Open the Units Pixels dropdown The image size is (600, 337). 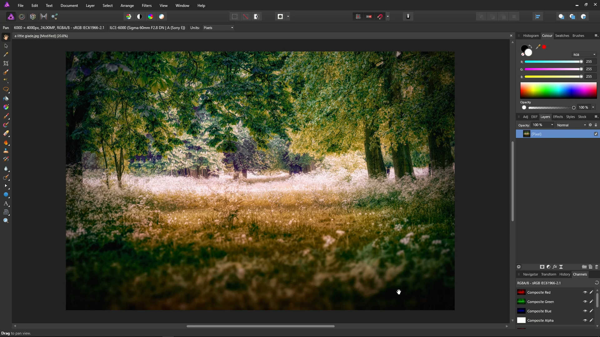[218, 28]
